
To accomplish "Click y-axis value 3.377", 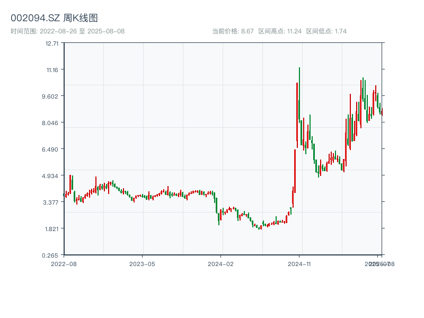I will [50, 202].
